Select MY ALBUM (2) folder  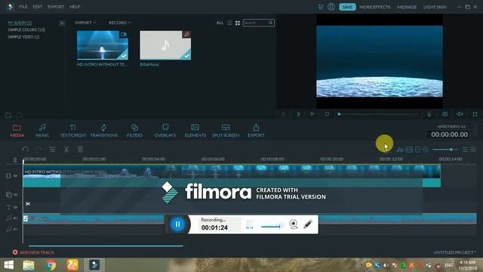click(x=20, y=23)
